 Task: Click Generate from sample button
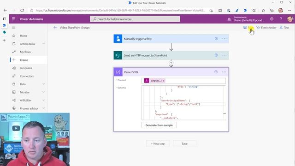159,125
